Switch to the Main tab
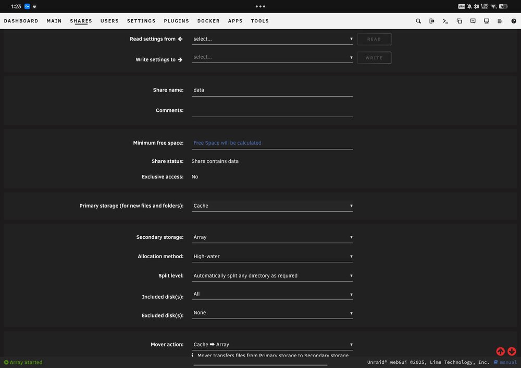Viewport: 521px width, 368px height. 54,21
